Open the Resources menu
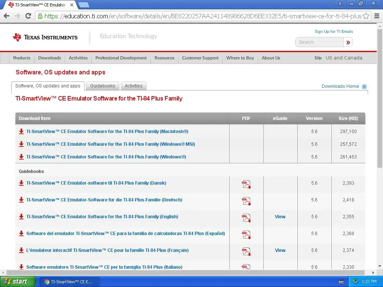383x287 pixels. (165, 58)
